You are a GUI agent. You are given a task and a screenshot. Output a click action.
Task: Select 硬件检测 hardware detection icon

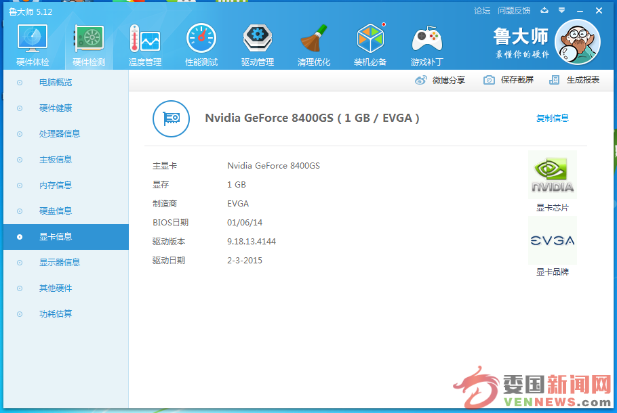click(x=89, y=39)
